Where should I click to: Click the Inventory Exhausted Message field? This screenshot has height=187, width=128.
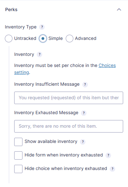click(x=68, y=126)
